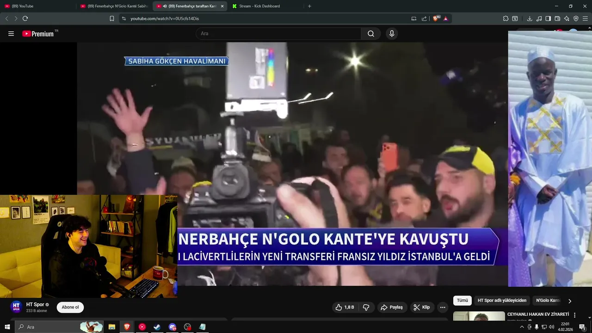592x333 pixels.
Task: Open options menu for CEYHANLI HAKAN video
Action: [575, 315]
